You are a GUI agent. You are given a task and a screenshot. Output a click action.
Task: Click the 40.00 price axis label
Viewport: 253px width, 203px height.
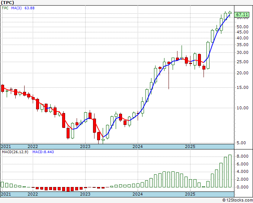(243, 38)
